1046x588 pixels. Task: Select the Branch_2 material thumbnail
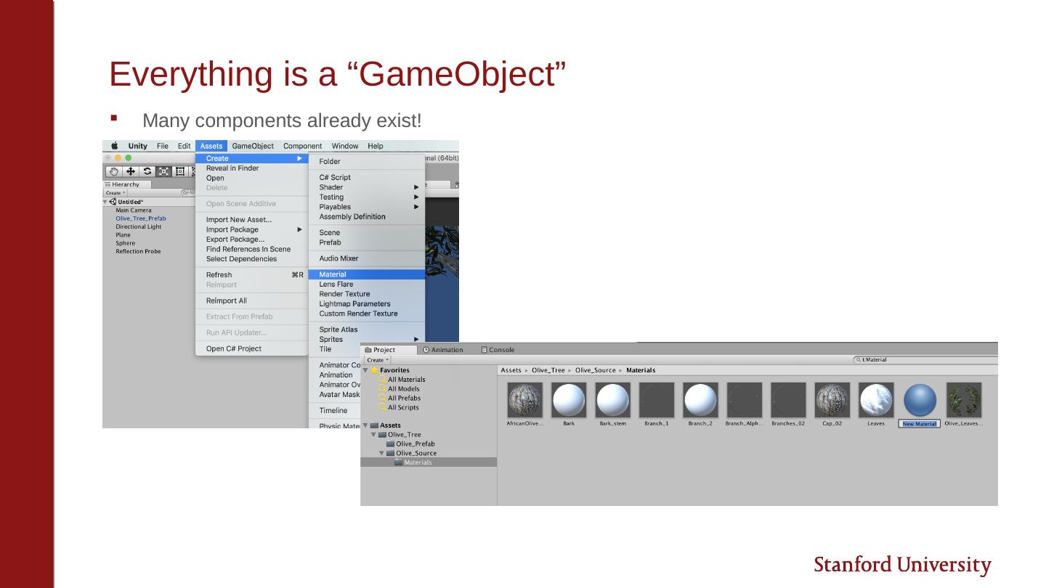[701, 400]
